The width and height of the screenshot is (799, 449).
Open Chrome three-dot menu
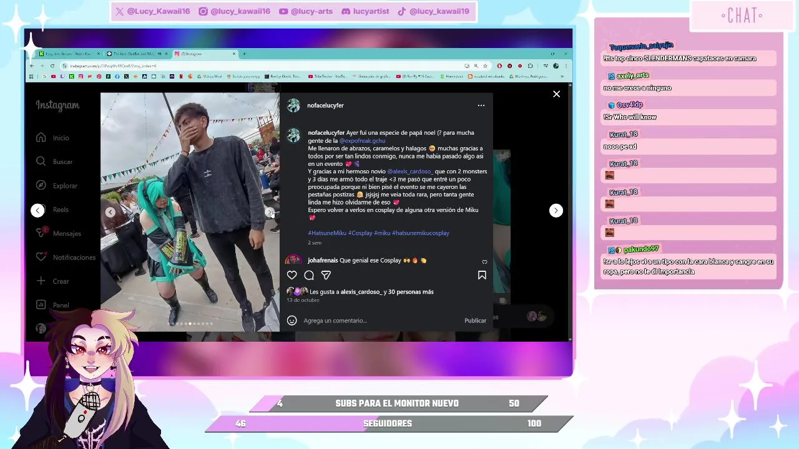click(566, 66)
